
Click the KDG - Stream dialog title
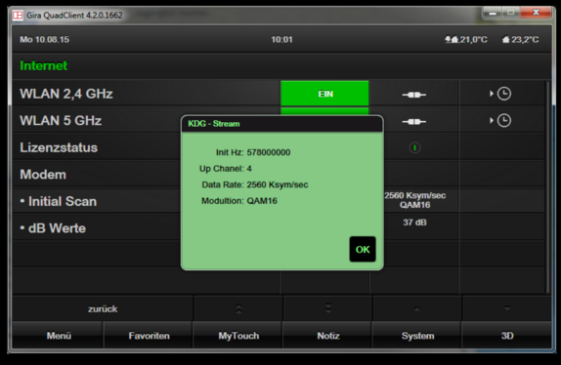214,124
